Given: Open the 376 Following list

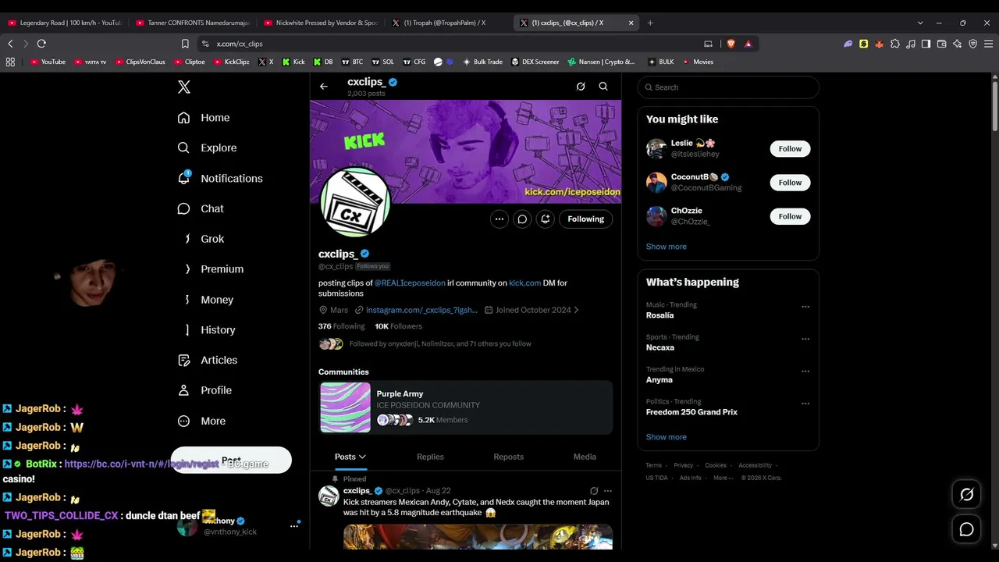Looking at the screenshot, I should click(341, 326).
